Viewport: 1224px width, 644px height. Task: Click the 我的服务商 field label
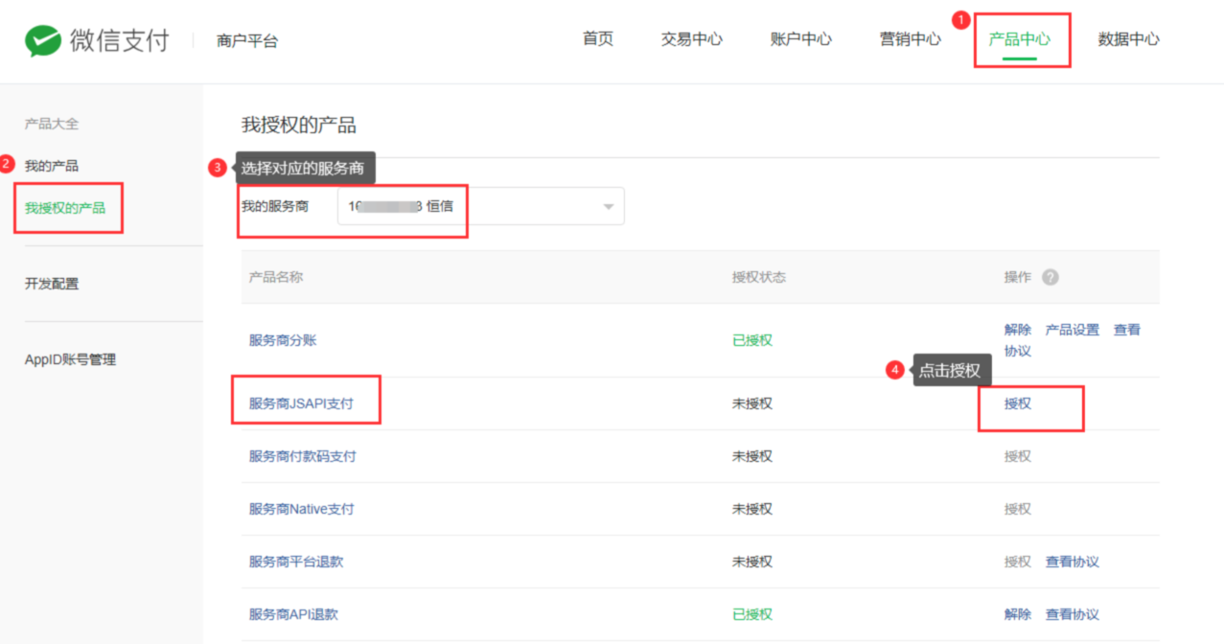coord(275,206)
